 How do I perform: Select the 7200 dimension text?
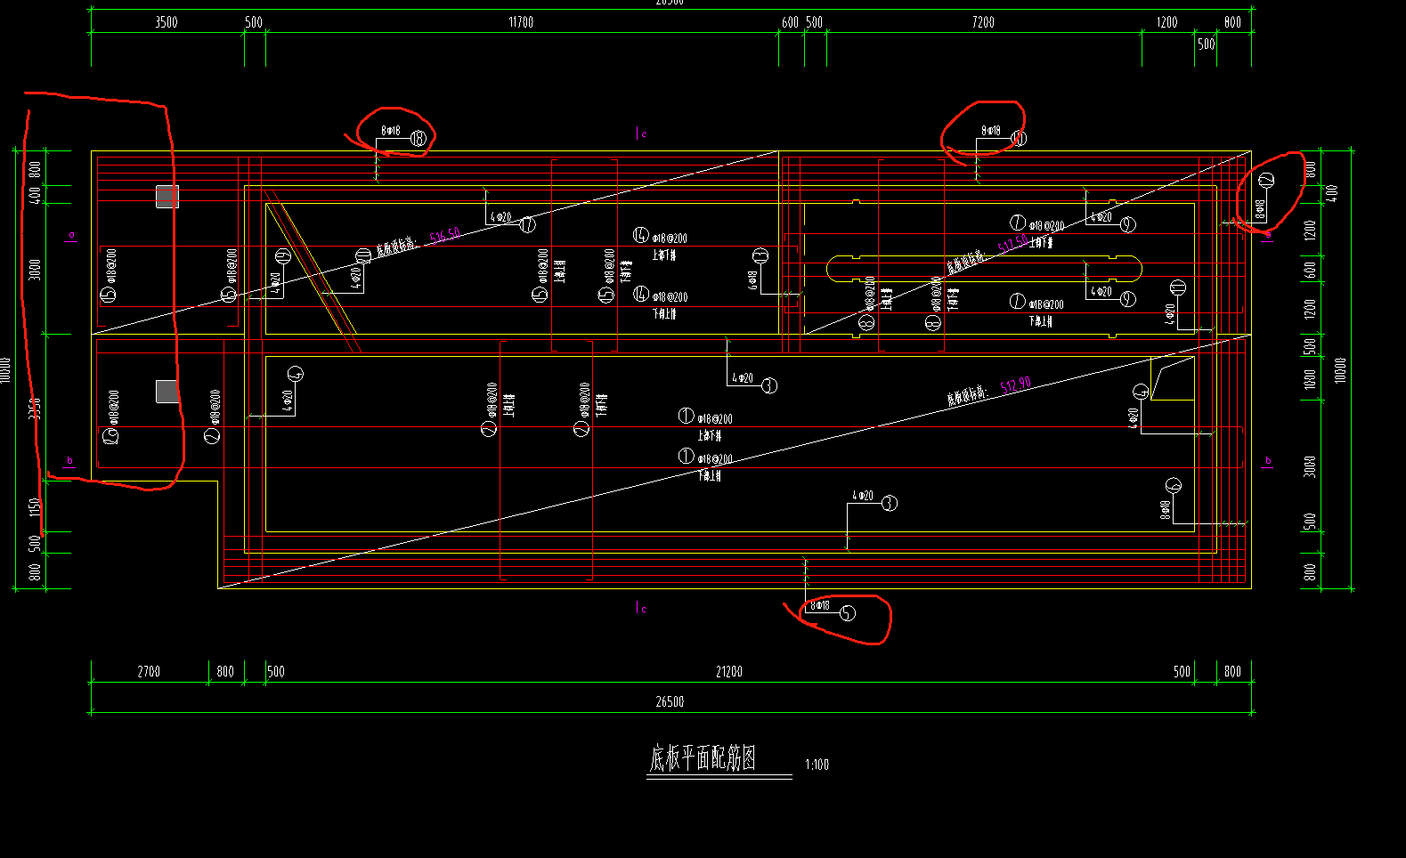tap(983, 22)
